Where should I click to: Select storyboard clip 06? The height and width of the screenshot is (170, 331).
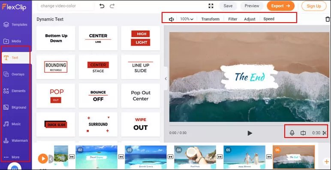tap(294, 157)
